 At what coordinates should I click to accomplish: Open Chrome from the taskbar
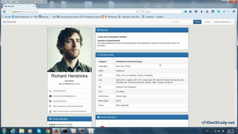[48, 131]
